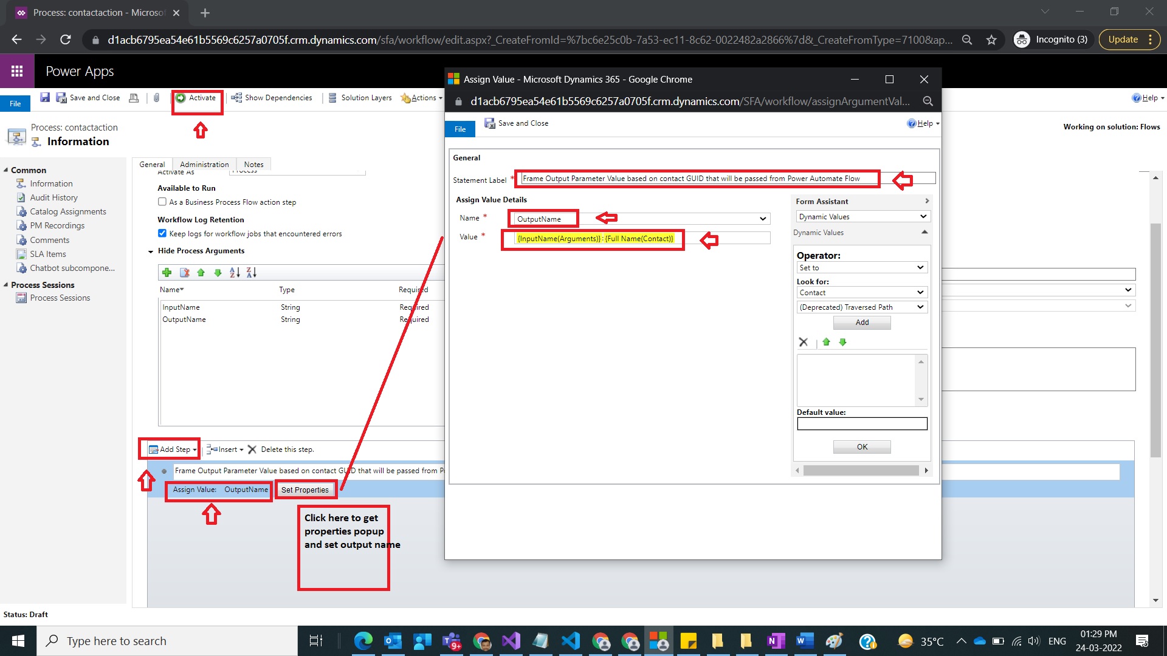Click the paperclip attachment icon
Image resolution: width=1167 pixels, height=656 pixels.
tap(157, 97)
